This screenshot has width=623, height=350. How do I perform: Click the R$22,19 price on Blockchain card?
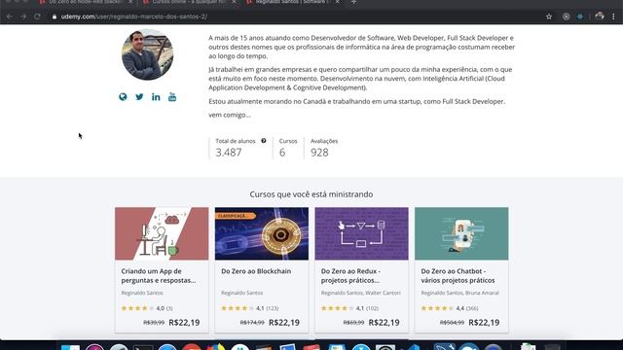[x=284, y=323]
